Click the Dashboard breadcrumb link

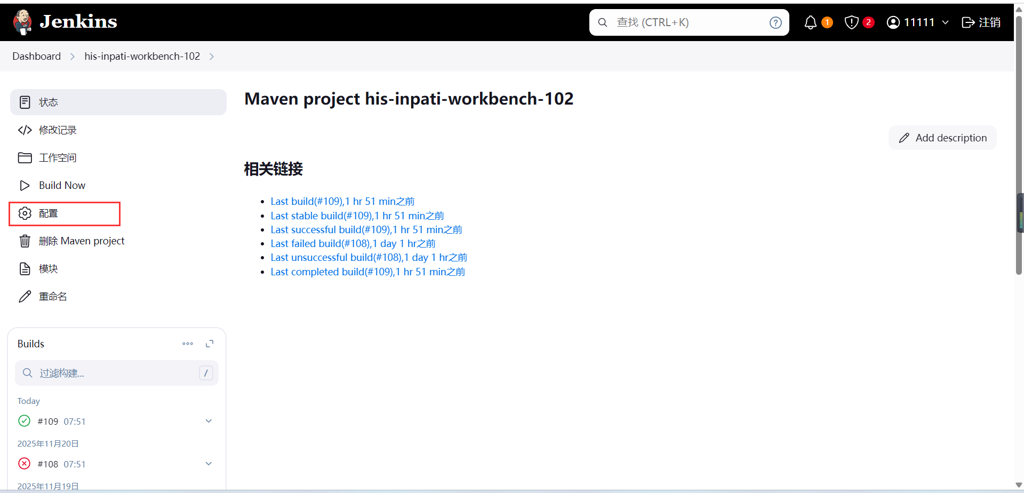coord(37,56)
